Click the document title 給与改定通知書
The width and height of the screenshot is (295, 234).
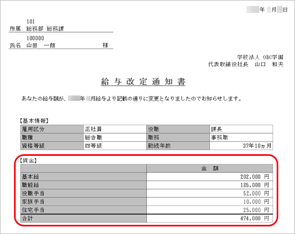tap(143, 81)
